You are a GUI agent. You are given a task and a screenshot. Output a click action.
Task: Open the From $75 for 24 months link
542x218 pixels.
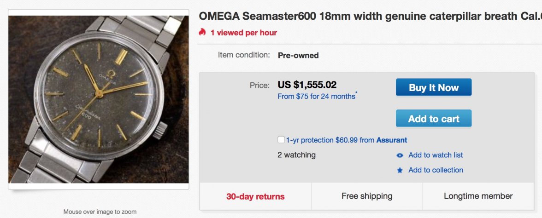coord(317,96)
